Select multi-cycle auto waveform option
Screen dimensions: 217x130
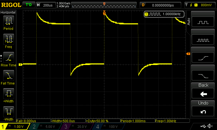click(203, 40)
